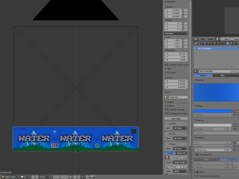Switch material type to Wire

[223, 76]
